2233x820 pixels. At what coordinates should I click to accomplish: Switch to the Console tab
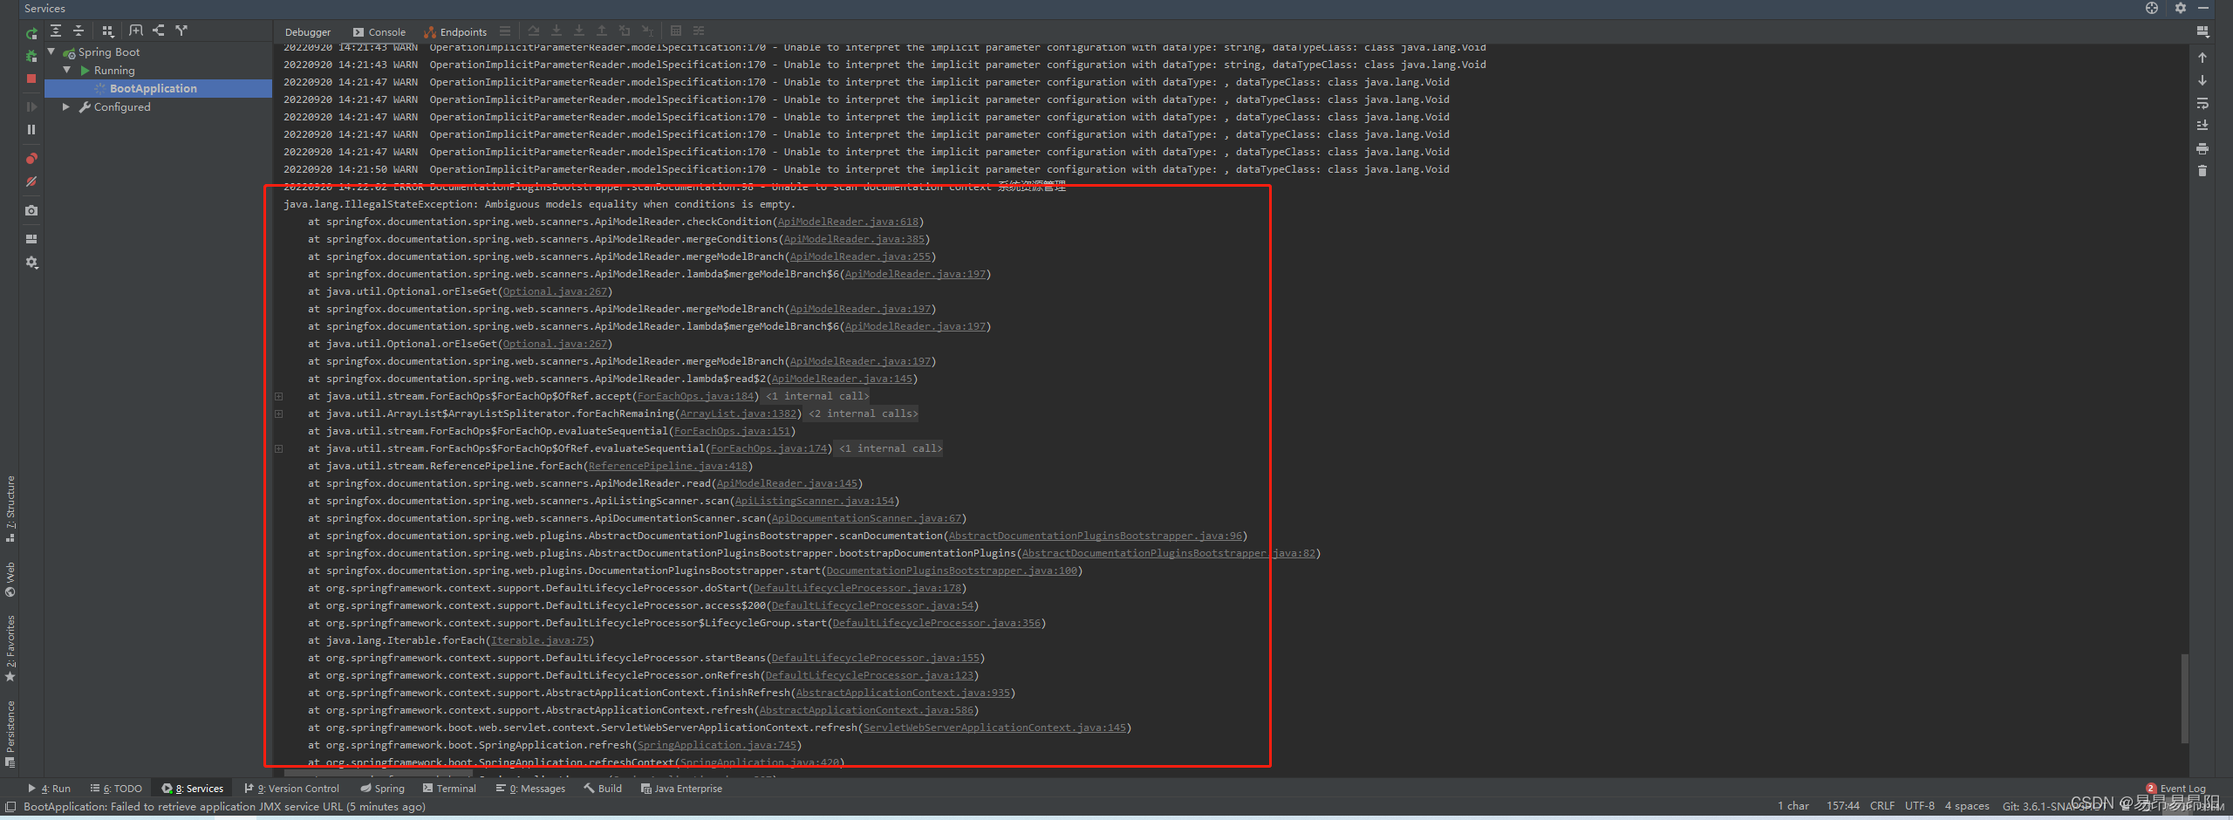[379, 32]
